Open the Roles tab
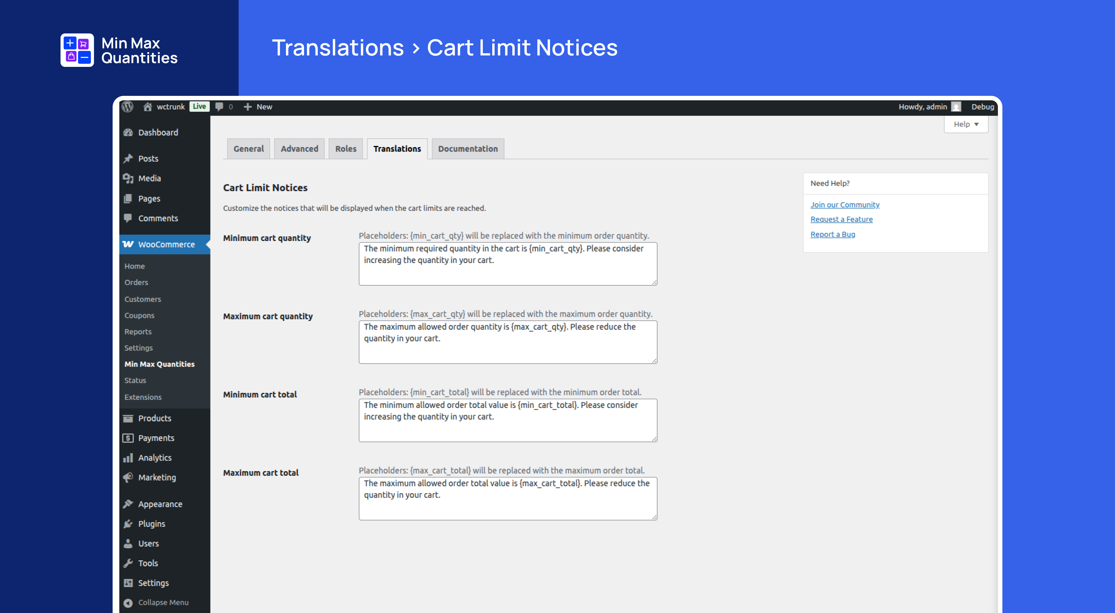The height and width of the screenshot is (613, 1115). (x=345, y=149)
